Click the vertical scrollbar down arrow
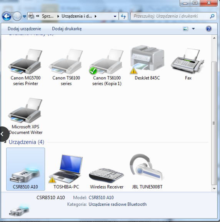This screenshot has width=220, height=222. click(x=214, y=188)
